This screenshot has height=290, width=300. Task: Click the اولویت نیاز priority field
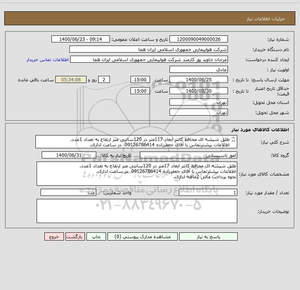pyautogui.click(x=199, y=69)
